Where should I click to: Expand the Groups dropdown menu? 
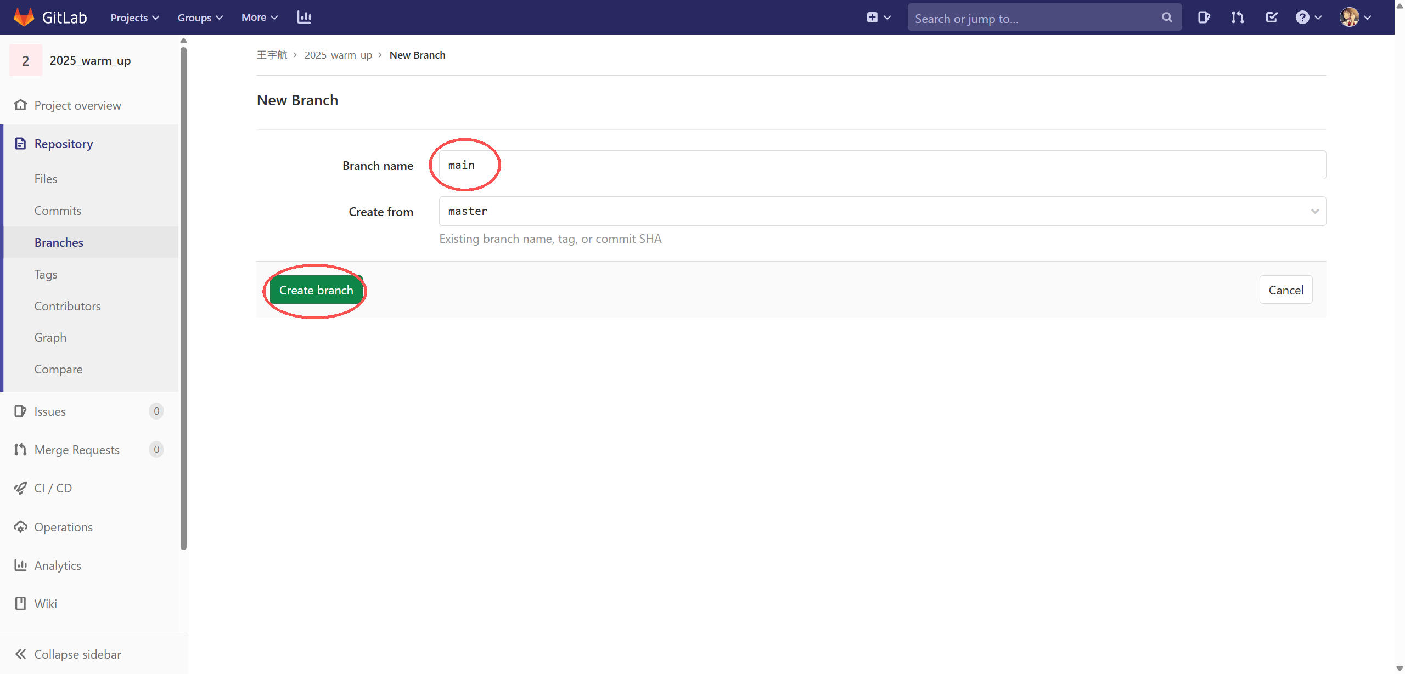(x=200, y=18)
